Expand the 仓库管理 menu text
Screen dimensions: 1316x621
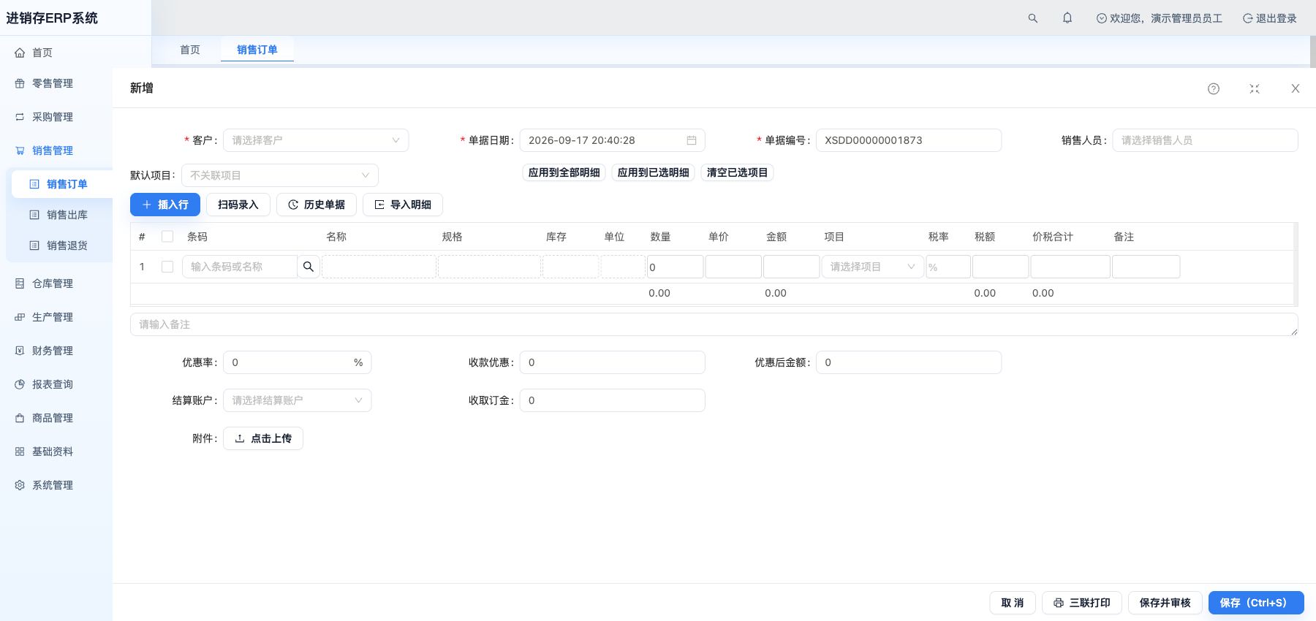click(53, 283)
